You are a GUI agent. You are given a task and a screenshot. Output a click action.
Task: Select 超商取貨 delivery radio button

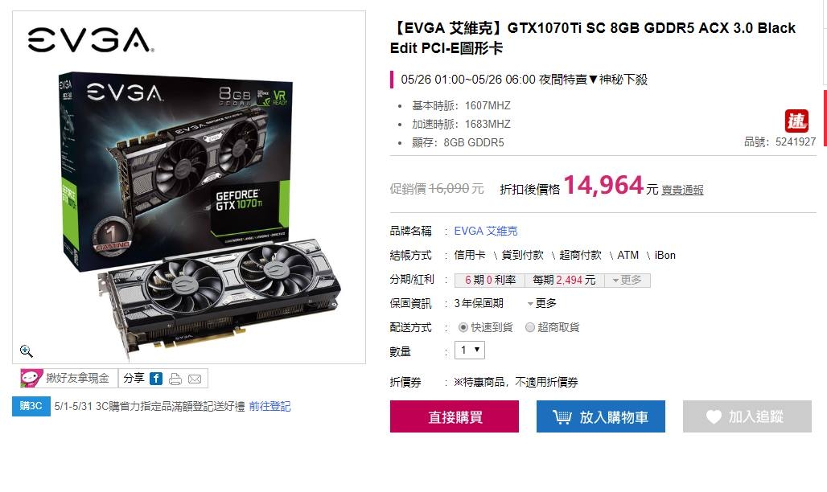click(x=530, y=327)
